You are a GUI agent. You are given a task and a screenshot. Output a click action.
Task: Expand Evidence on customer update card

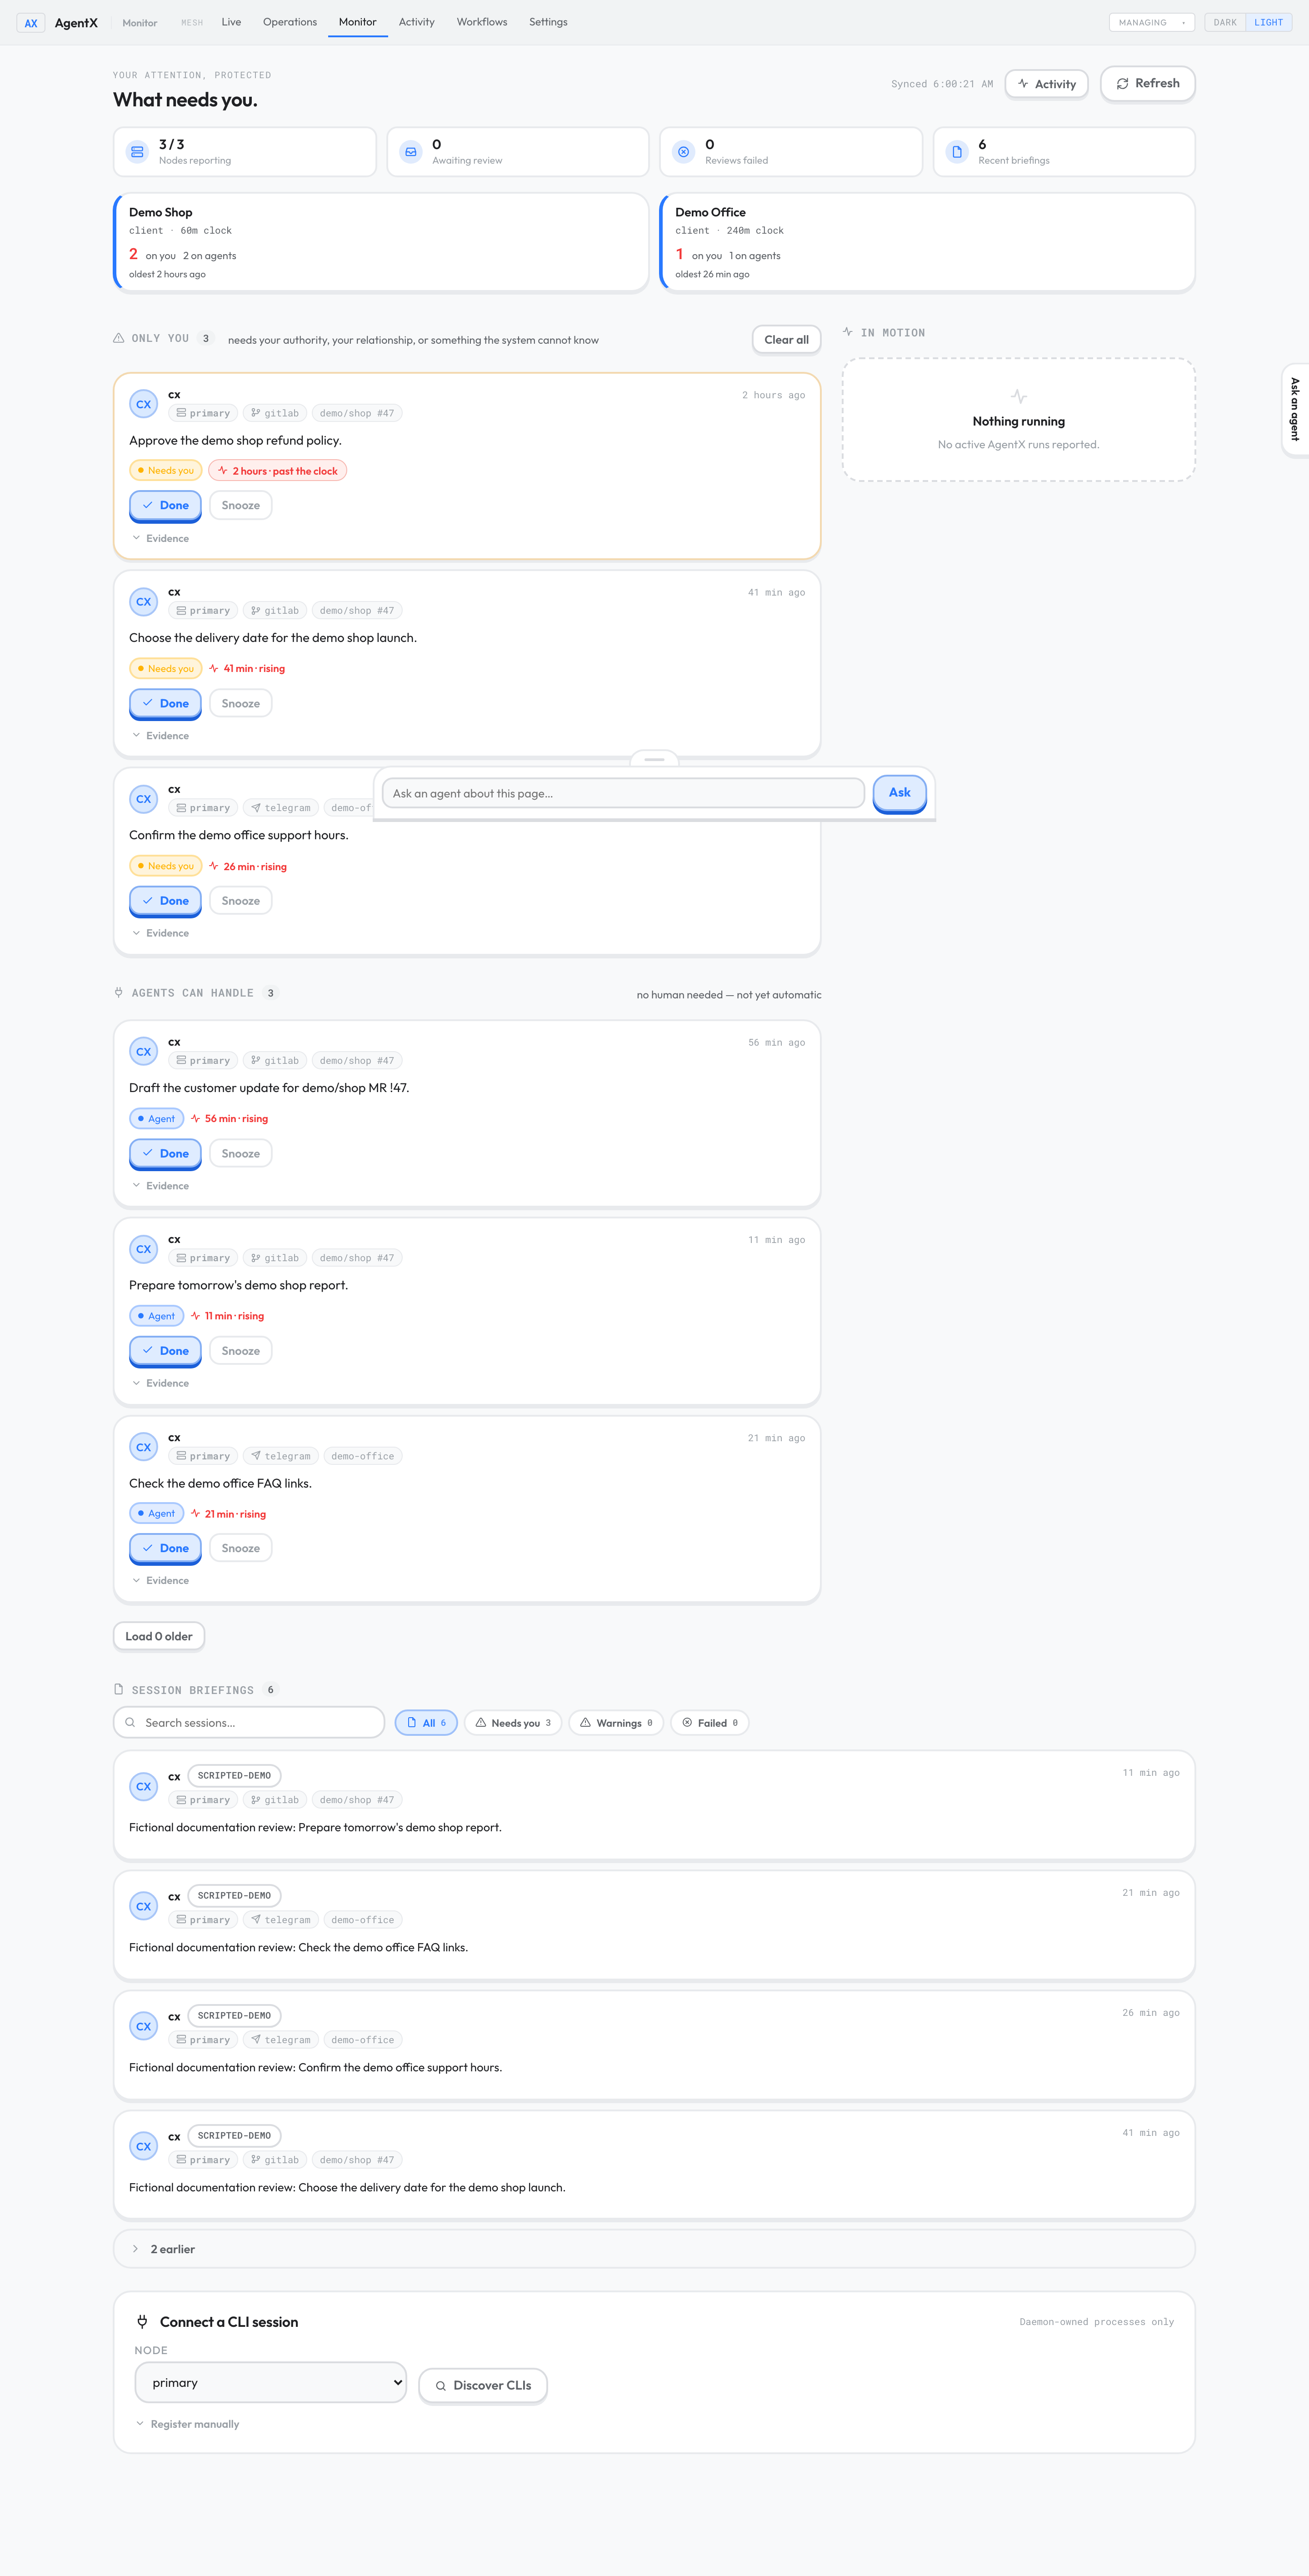(161, 1186)
